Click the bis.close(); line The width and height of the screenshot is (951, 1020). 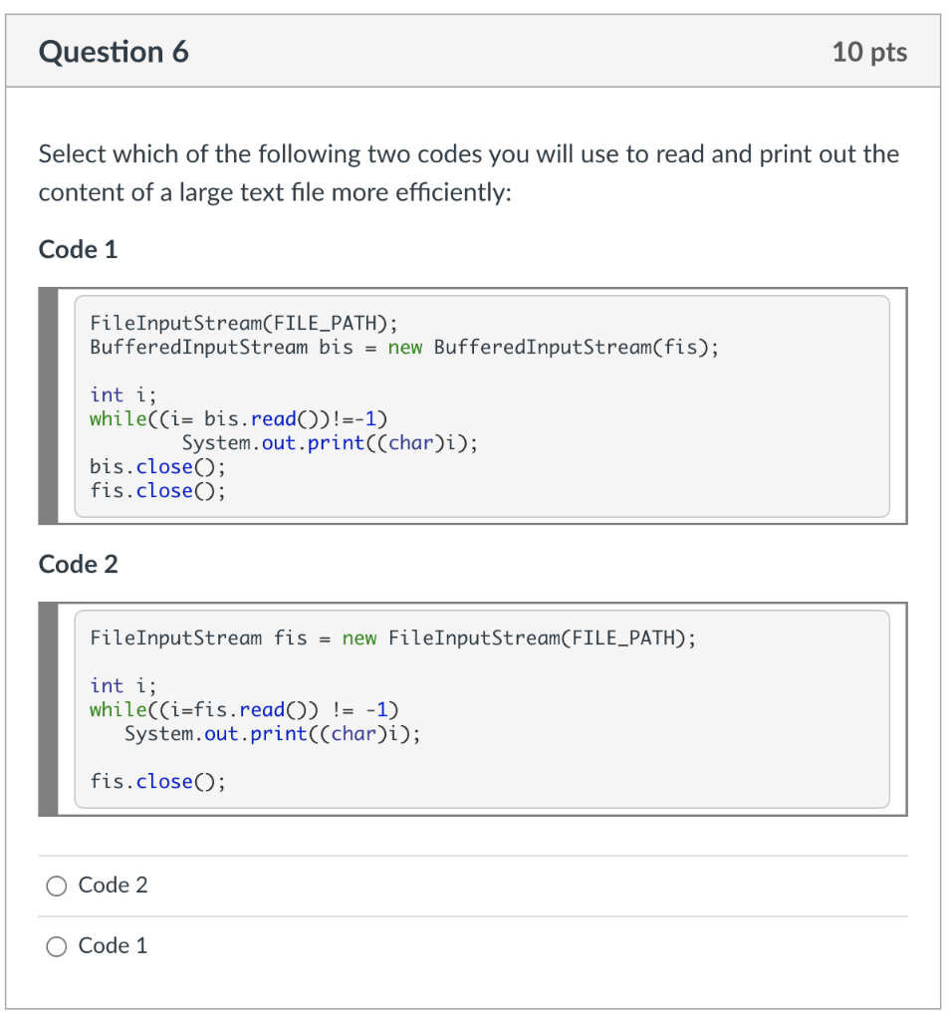click(157, 466)
